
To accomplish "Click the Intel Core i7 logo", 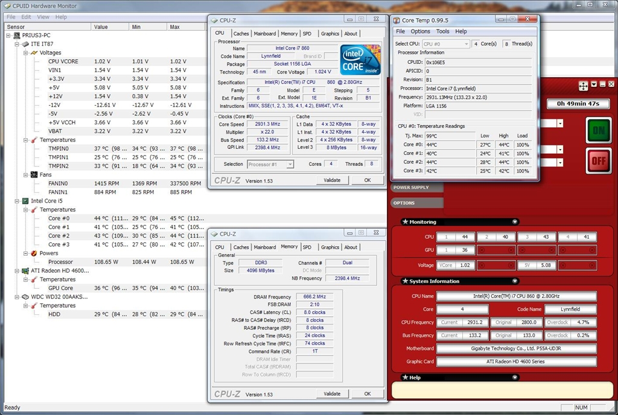I will [360, 59].
